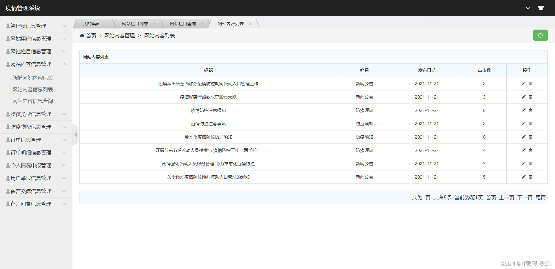Delete the row 边境派出所全面加强疫情防控期间流动人口管理工作
555x269 pixels.
[x=531, y=83]
